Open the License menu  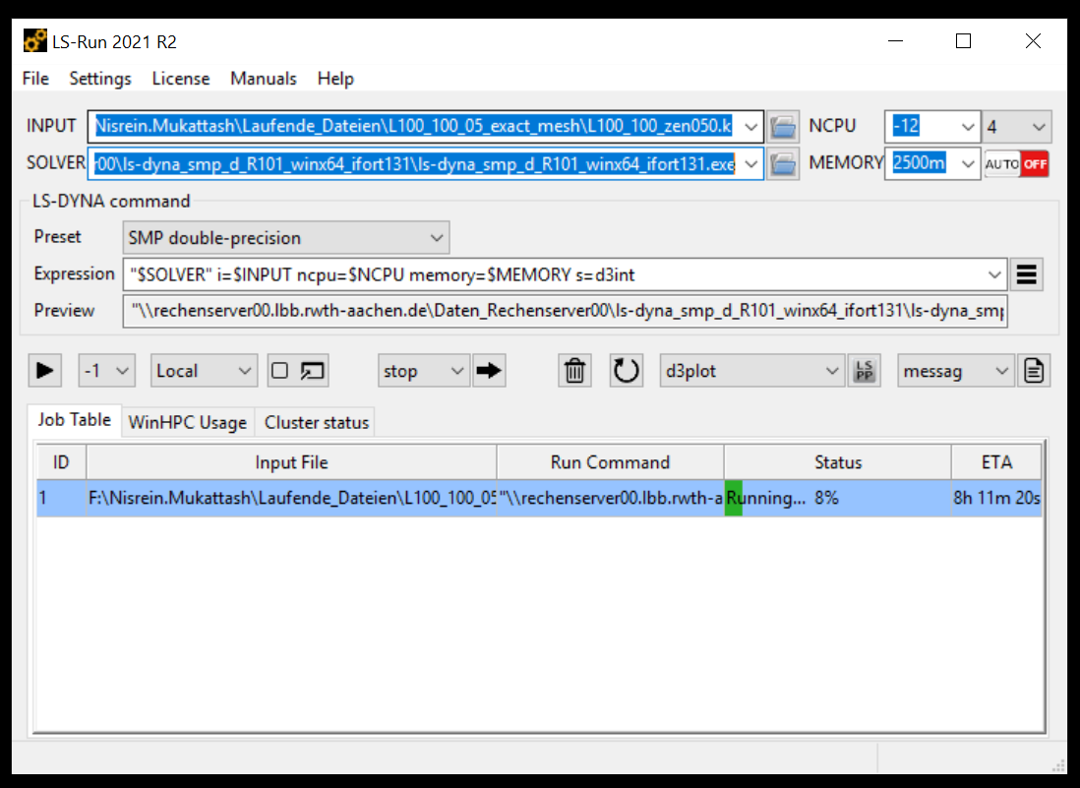click(180, 79)
